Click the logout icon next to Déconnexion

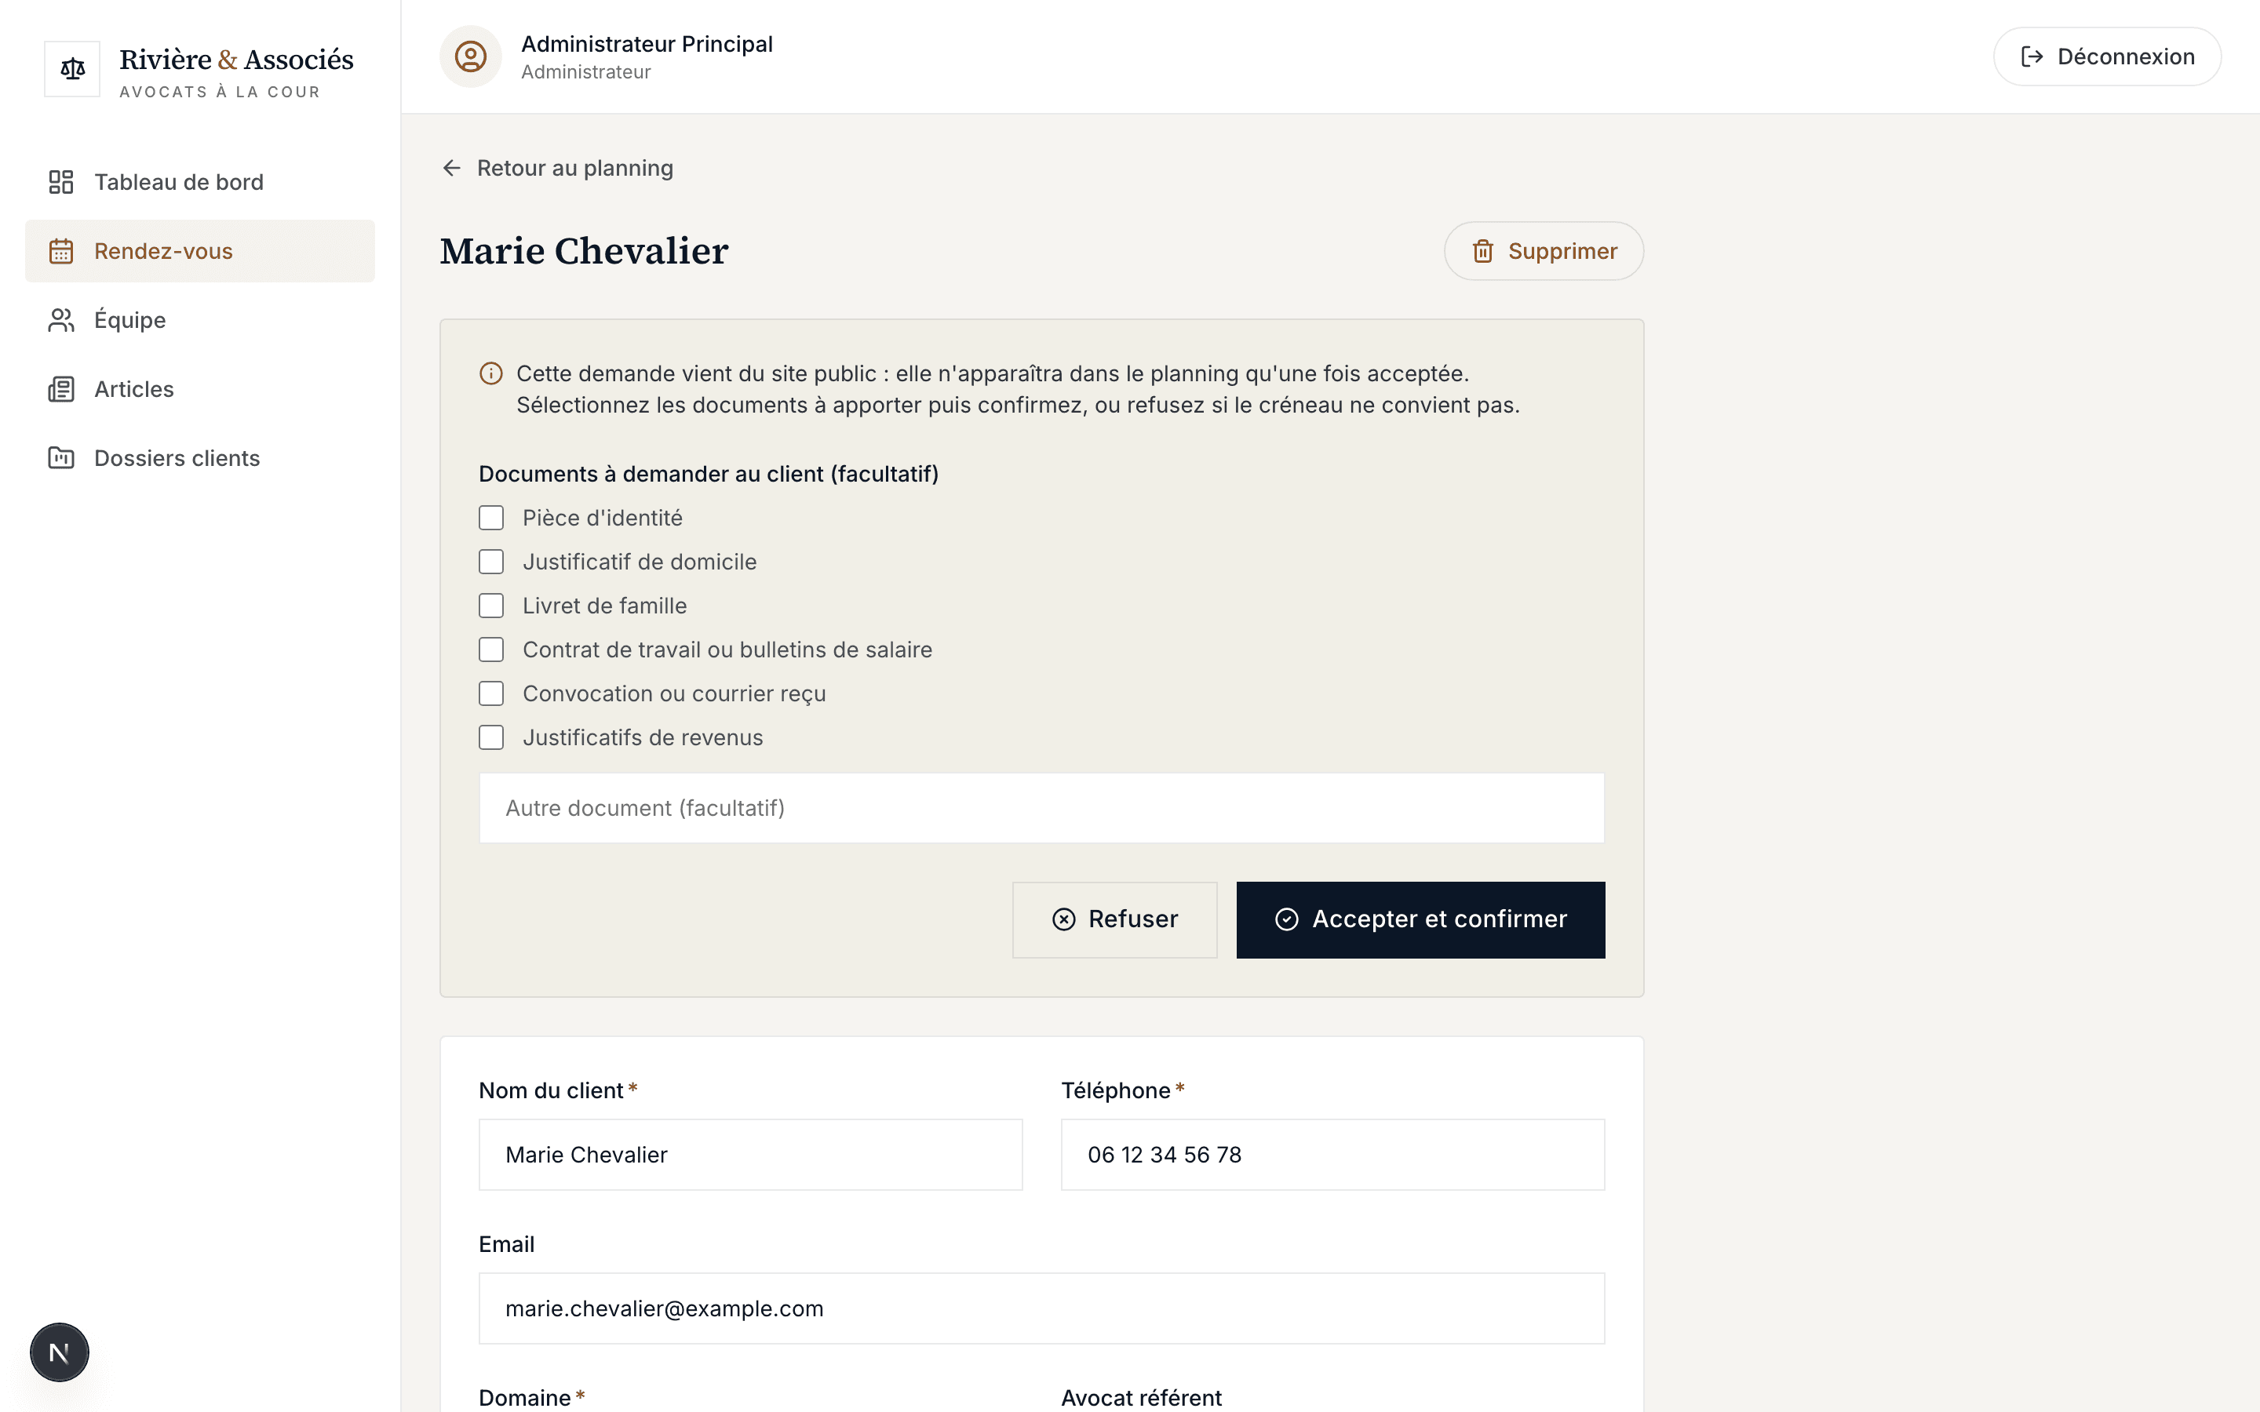(2031, 57)
